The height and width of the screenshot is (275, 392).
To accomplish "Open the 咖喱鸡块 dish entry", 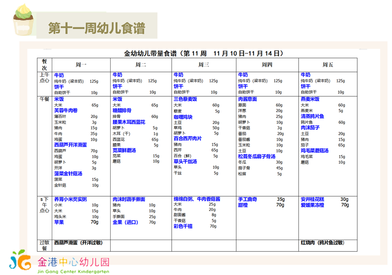I will tap(183, 117).
